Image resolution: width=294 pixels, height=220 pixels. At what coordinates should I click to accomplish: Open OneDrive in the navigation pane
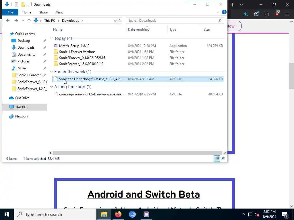pos(22,98)
